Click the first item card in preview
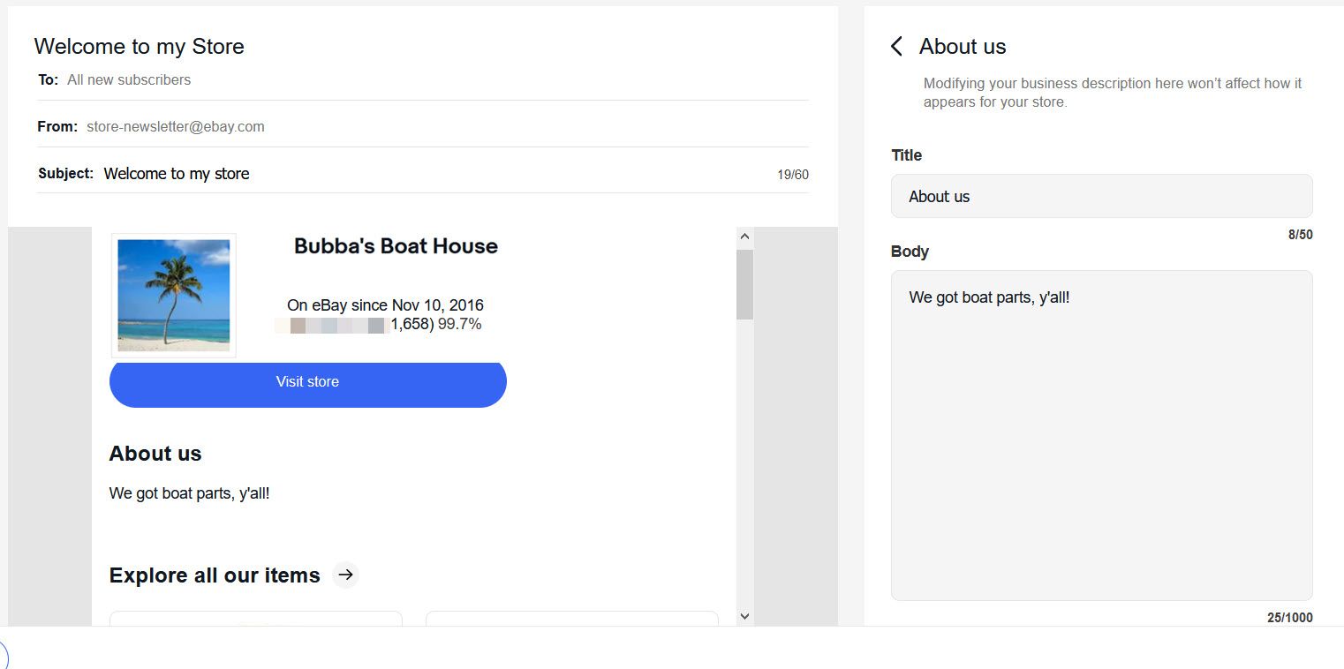The height and width of the screenshot is (669, 1344). [x=256, y=619]
